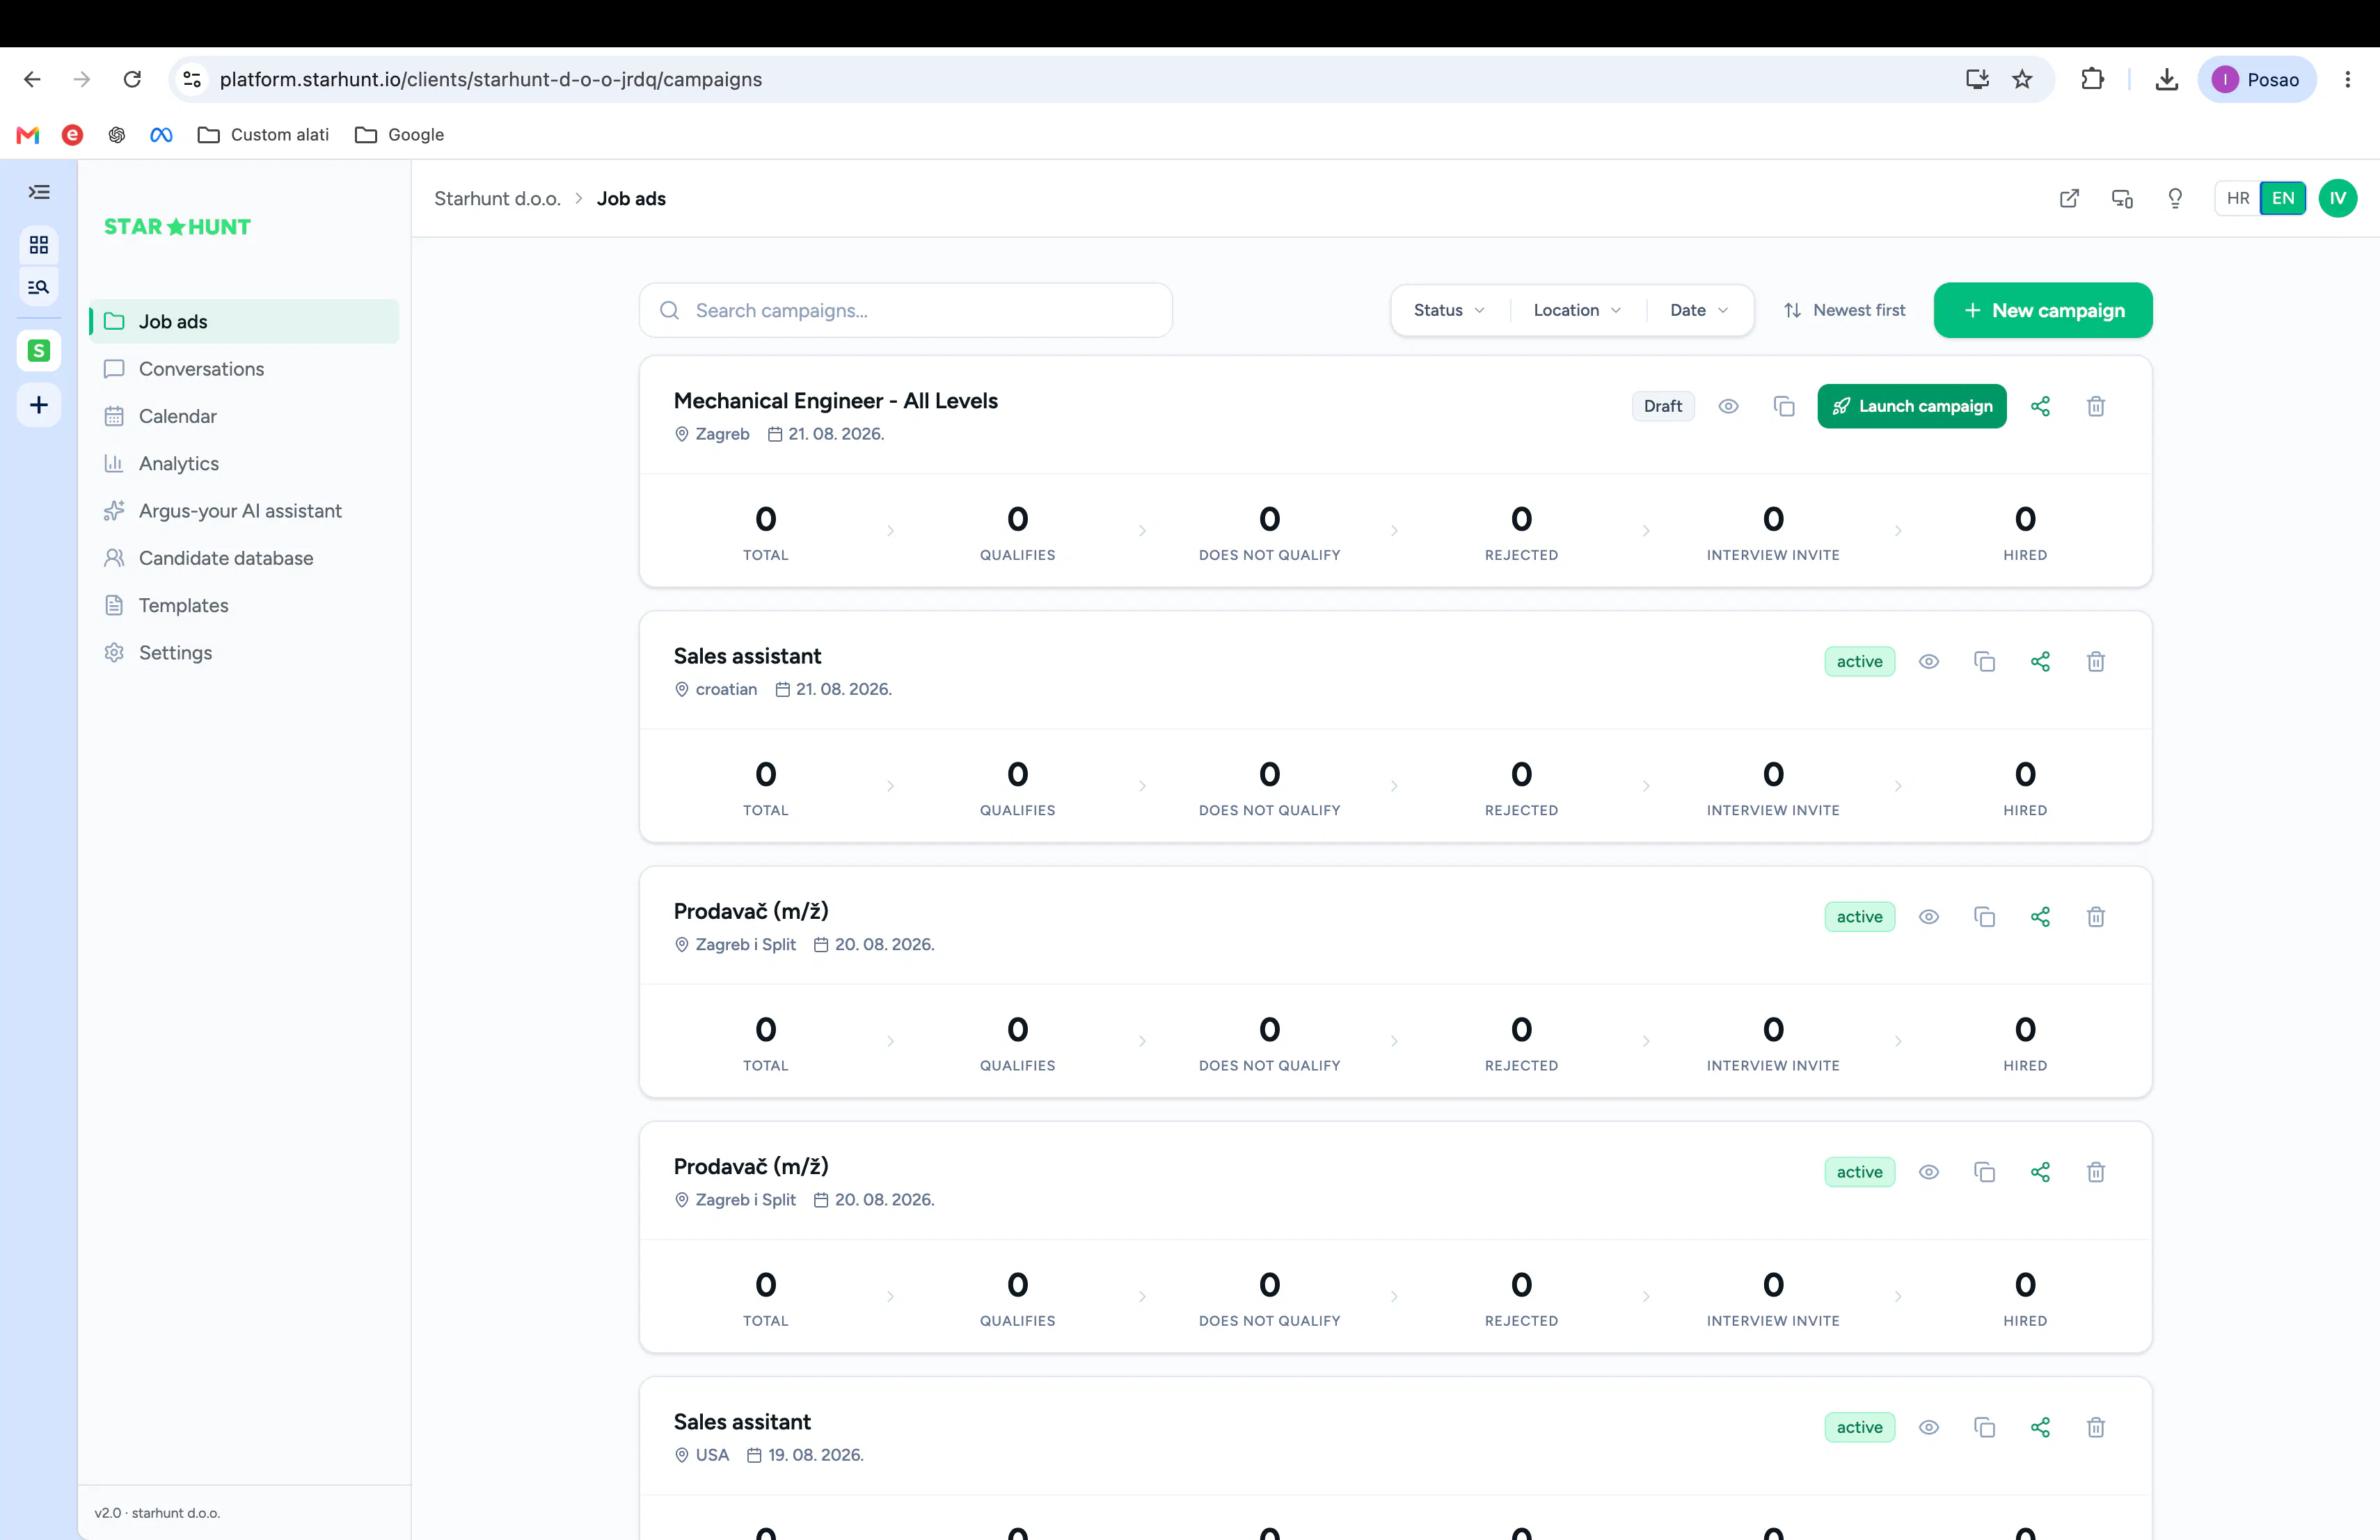The image size is (2380, 1540).
Task: Duplicate the Sales assistant campaign dated 21. 08. 2026.
Action: (x=1985, y=661)
